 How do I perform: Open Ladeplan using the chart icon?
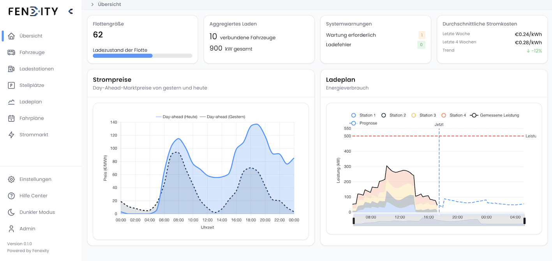[x=12, y=101]
